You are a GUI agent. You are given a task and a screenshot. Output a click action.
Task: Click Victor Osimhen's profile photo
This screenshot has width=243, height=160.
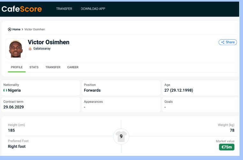click(16, 49)
